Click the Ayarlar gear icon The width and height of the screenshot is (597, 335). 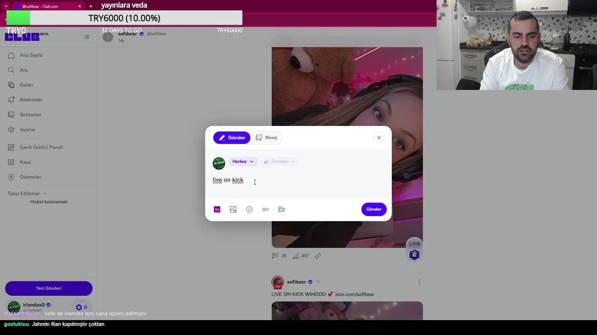click(x=11, y=130)
